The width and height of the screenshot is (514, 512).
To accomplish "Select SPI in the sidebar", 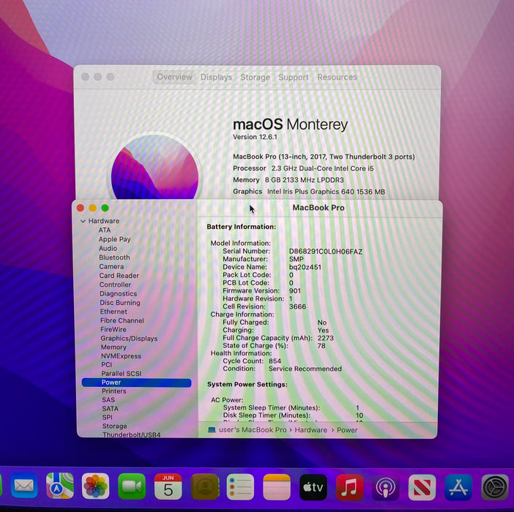I will click(x=107, y=418).
